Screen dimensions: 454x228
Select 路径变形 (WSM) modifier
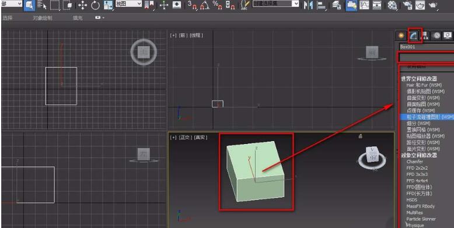pos(423,142)
